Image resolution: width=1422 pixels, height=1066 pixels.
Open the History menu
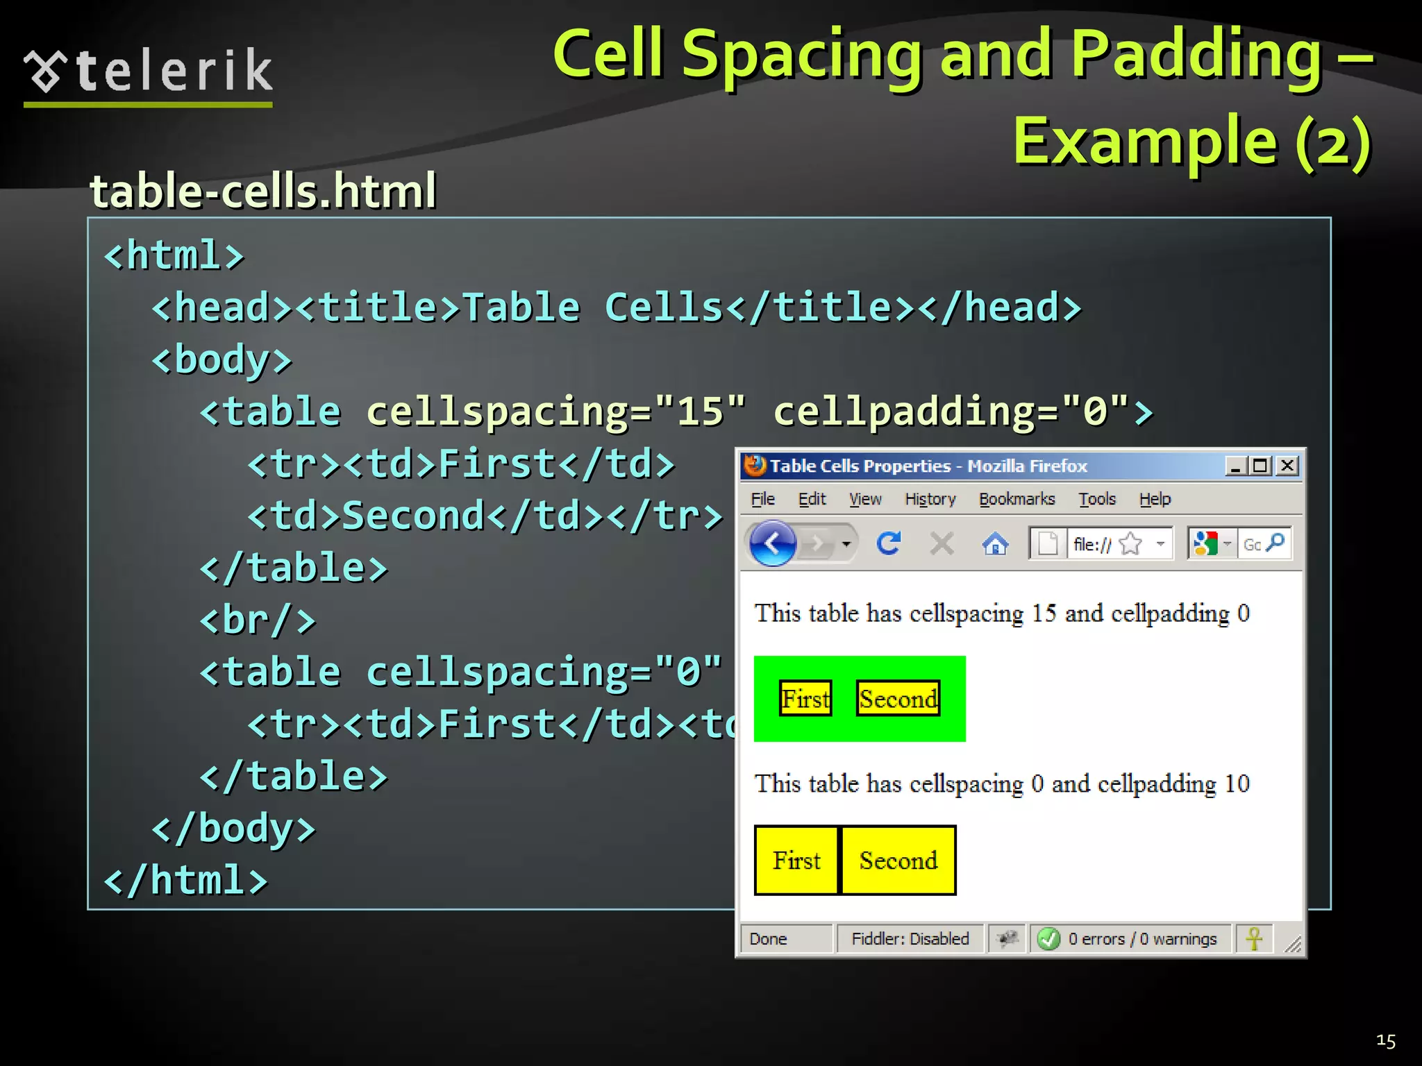(x=930, y=499)
